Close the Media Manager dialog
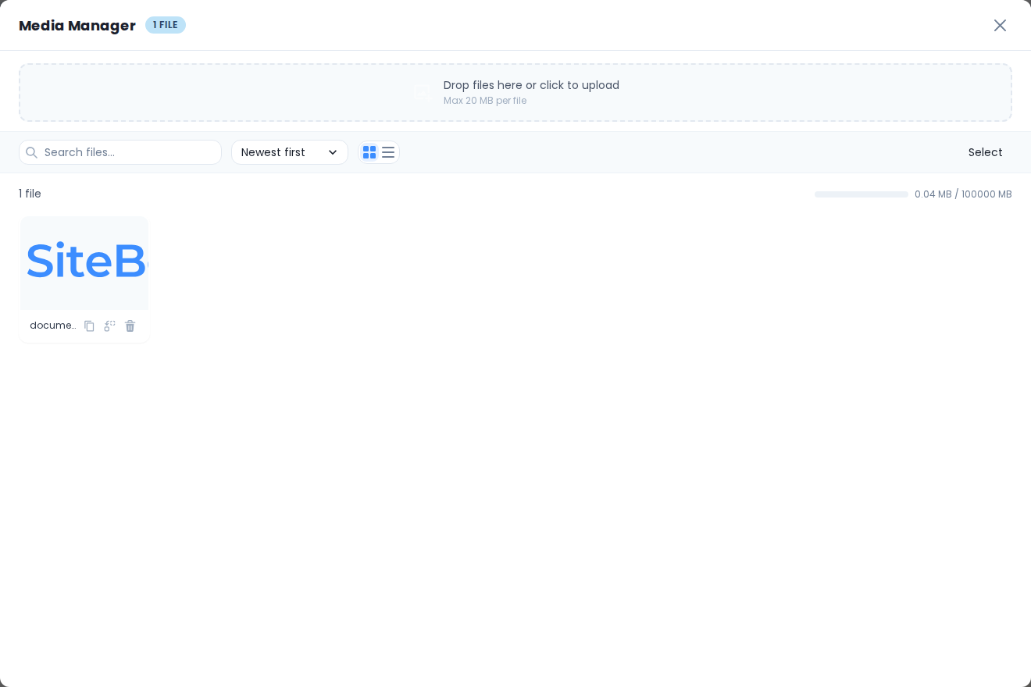The height and width of the screenshot is (687, 1031). [1000, 25]
